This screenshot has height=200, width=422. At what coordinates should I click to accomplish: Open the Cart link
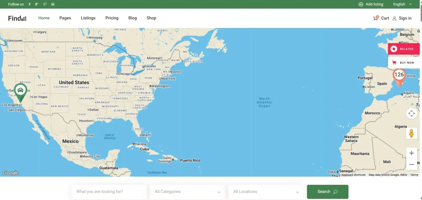click(x=385, y=18)
